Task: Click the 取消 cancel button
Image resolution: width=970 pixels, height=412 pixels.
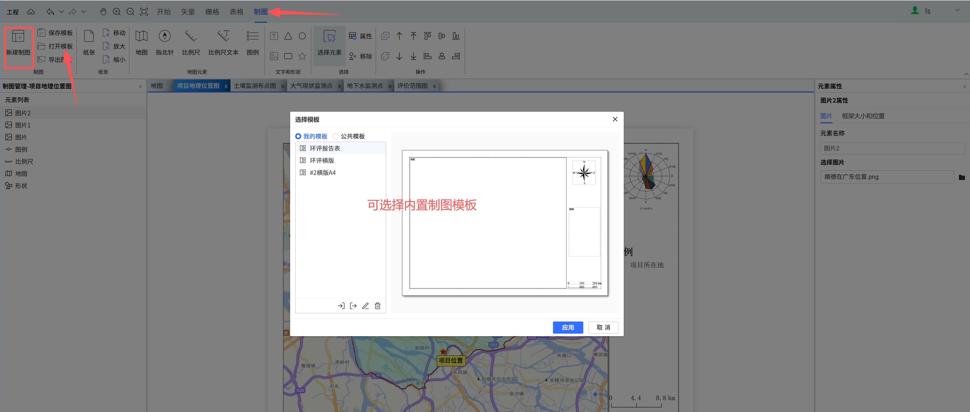Action: tap(603, 327)
